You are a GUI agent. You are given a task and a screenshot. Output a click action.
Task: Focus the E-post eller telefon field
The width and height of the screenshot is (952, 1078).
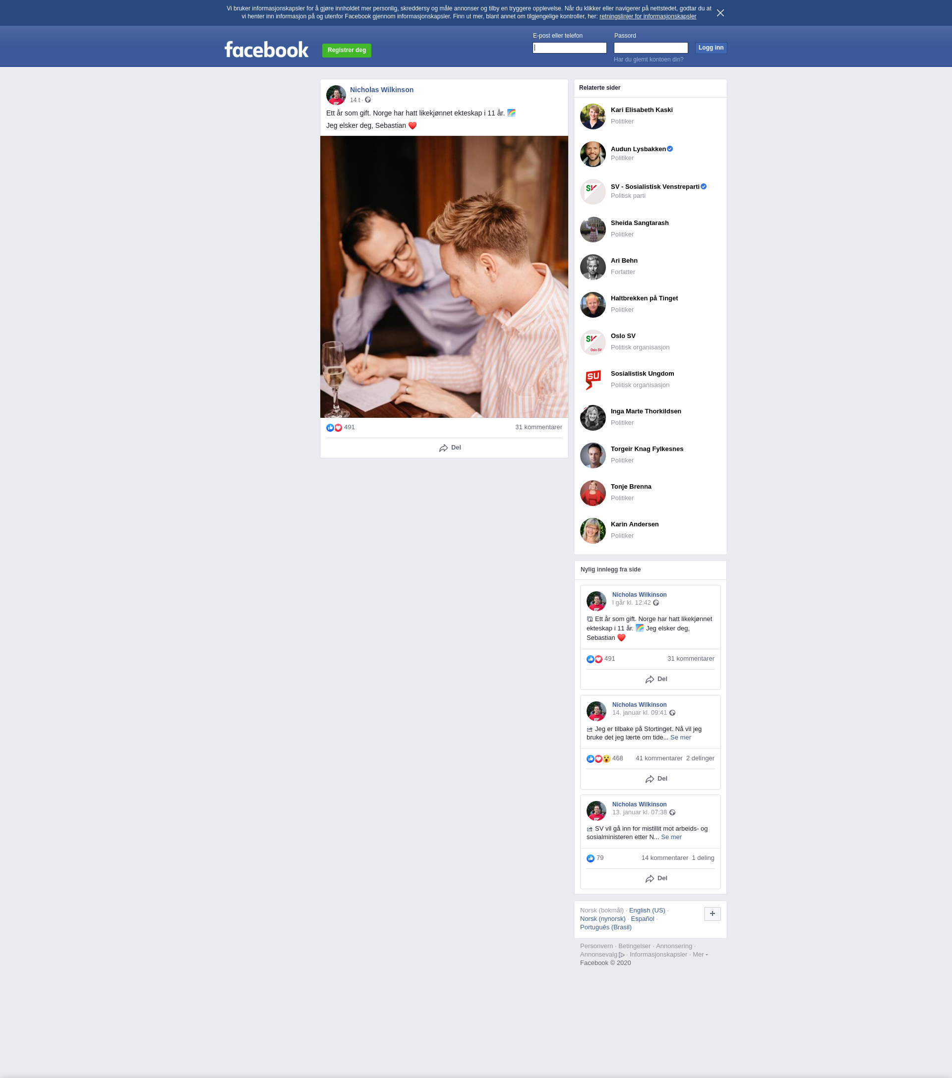569,48
